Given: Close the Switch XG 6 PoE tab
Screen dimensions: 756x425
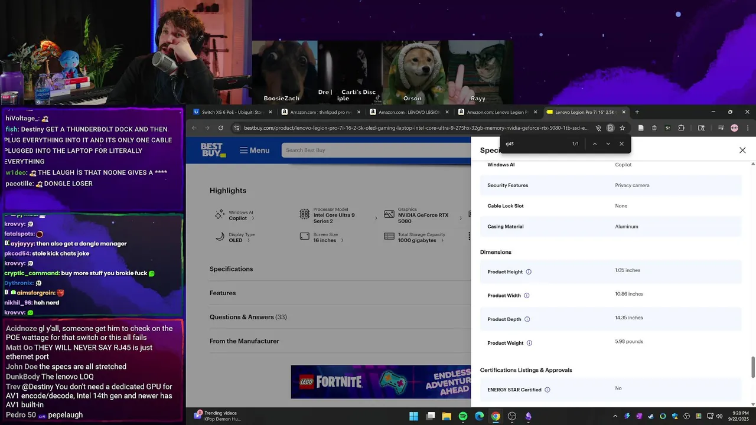Looking at the screenshot, I should coord(271,112).
